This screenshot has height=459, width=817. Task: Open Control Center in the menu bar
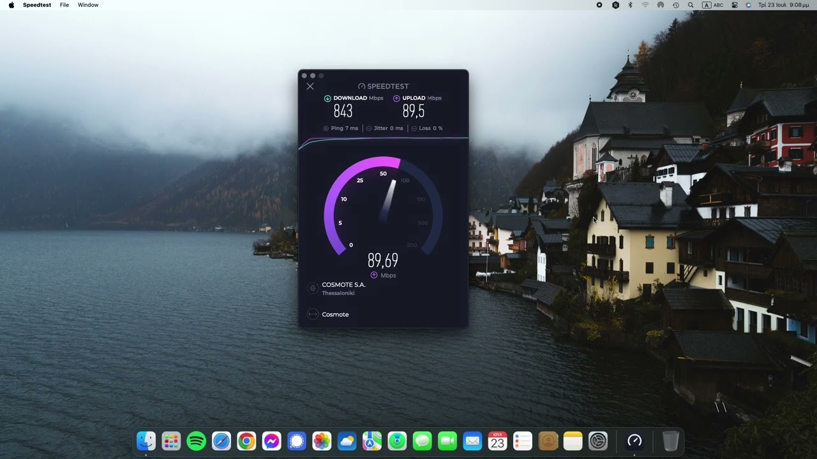tap(735, 5)
